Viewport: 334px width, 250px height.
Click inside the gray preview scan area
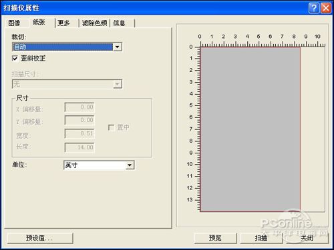click(x=251, y=129)
